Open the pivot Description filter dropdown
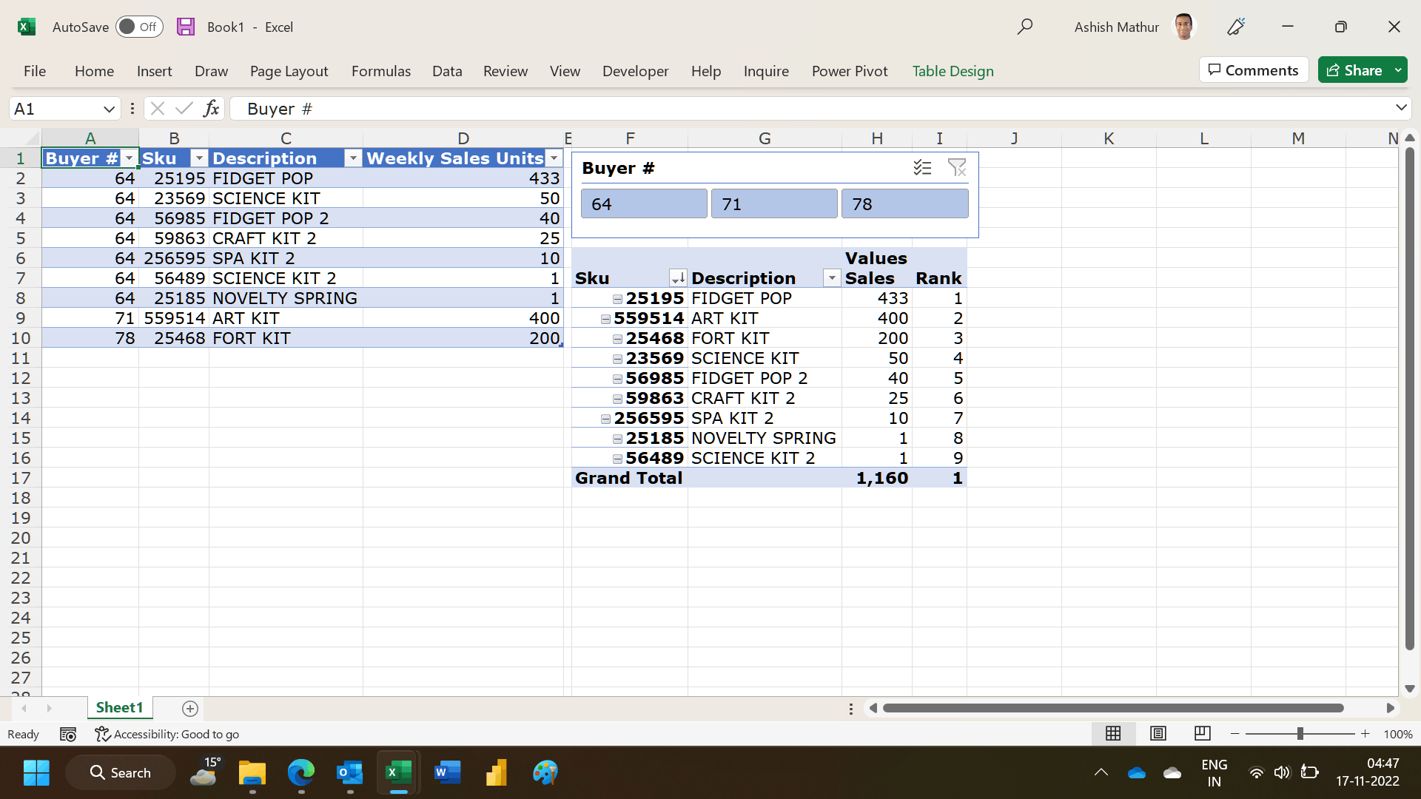This screenshot has height=799, width=1421. click(x=832, y=278)
